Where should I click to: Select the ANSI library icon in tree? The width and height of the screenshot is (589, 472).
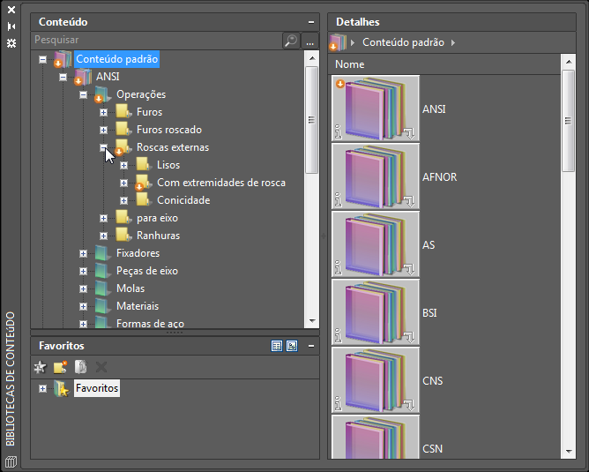click(x=83, y=77)
